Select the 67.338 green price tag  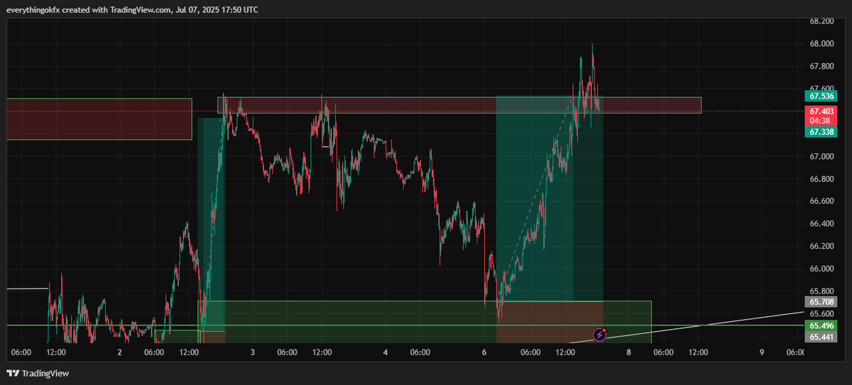[x=821, y=132]
